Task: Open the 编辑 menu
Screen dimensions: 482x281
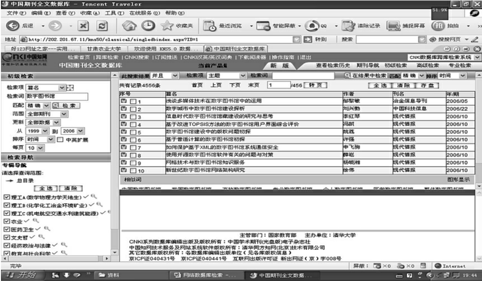Action: click(x=40, y=13)
